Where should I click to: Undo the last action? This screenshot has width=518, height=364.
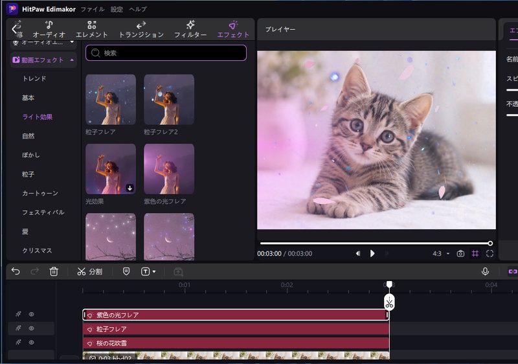click(x=16, y=271)
